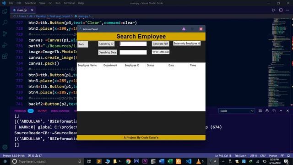Click the purple triangle minimize icon in Admin Panel

184,29
